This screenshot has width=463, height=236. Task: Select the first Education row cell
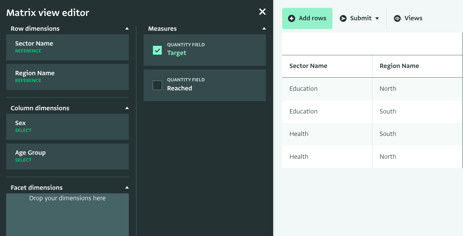(303, 89)
